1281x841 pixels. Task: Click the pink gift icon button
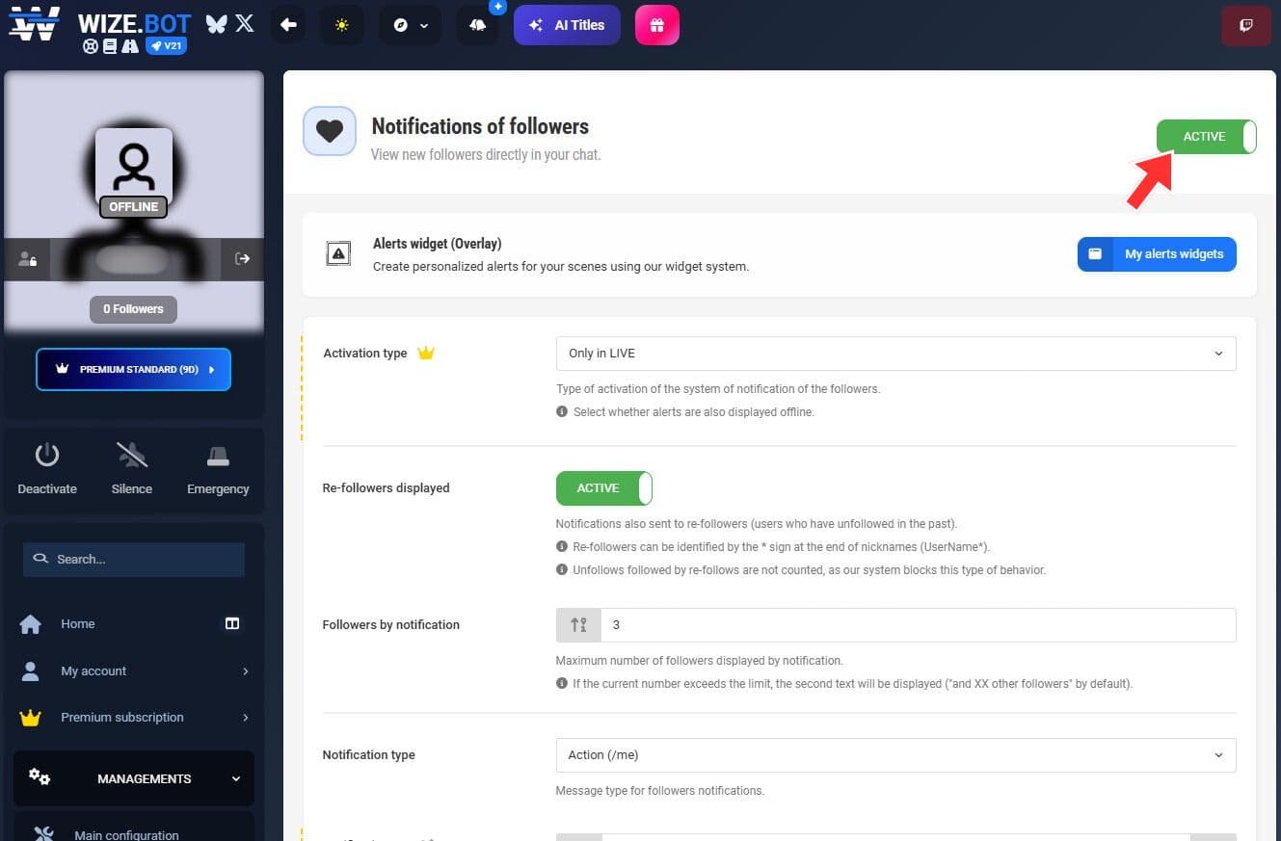pos(656,25)
